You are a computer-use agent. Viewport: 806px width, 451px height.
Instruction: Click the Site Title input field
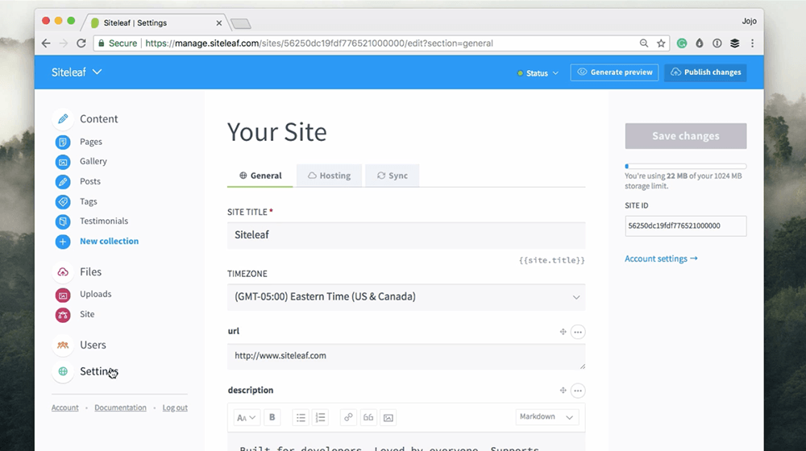[406, 235]
